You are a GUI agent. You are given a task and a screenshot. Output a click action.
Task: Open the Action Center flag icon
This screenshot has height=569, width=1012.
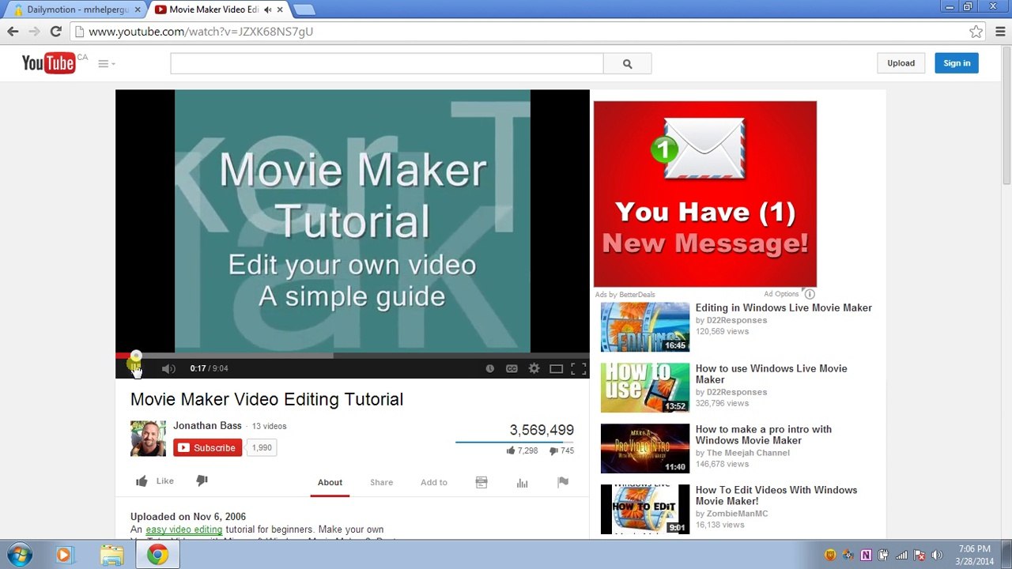919,555
